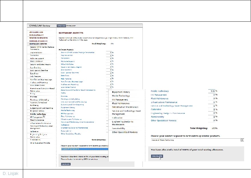This screenshot has height=178, width=251.
Task: Open the Fleet Maintenance link in the enlarged blue list
Action: click(x=160, y=98)
